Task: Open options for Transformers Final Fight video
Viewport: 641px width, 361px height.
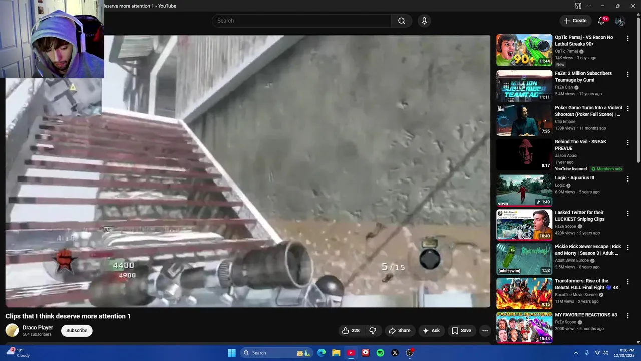Action: (628, 282)
